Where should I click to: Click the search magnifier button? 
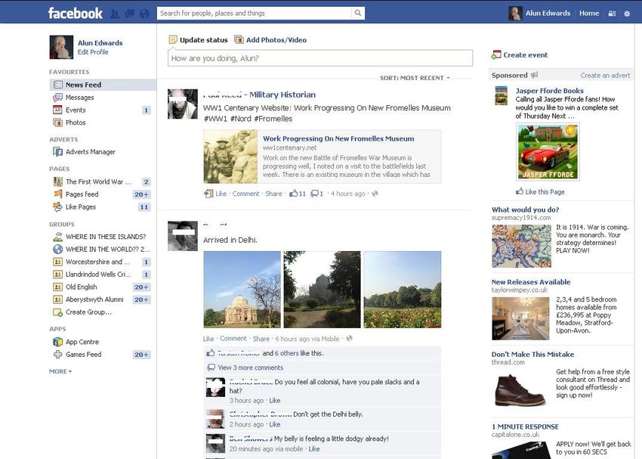coord(358,13)
